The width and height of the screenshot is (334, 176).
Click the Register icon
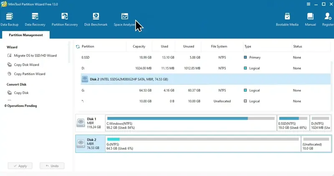click(327, 16)
